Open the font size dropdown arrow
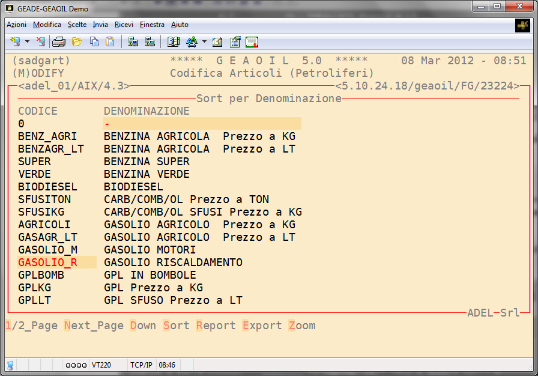The width and height of the screenshot is (538, 376). point(204,42)
